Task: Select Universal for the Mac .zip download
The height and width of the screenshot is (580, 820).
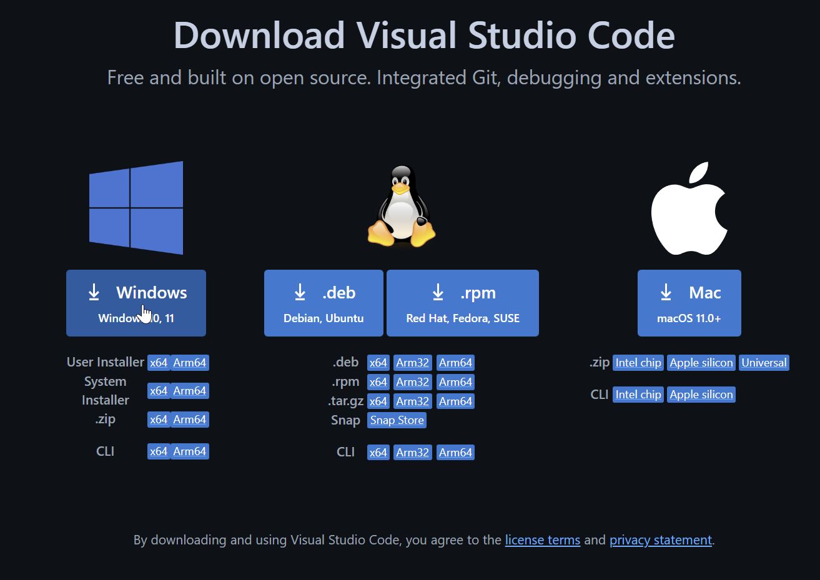Action: tap(764, 362)
